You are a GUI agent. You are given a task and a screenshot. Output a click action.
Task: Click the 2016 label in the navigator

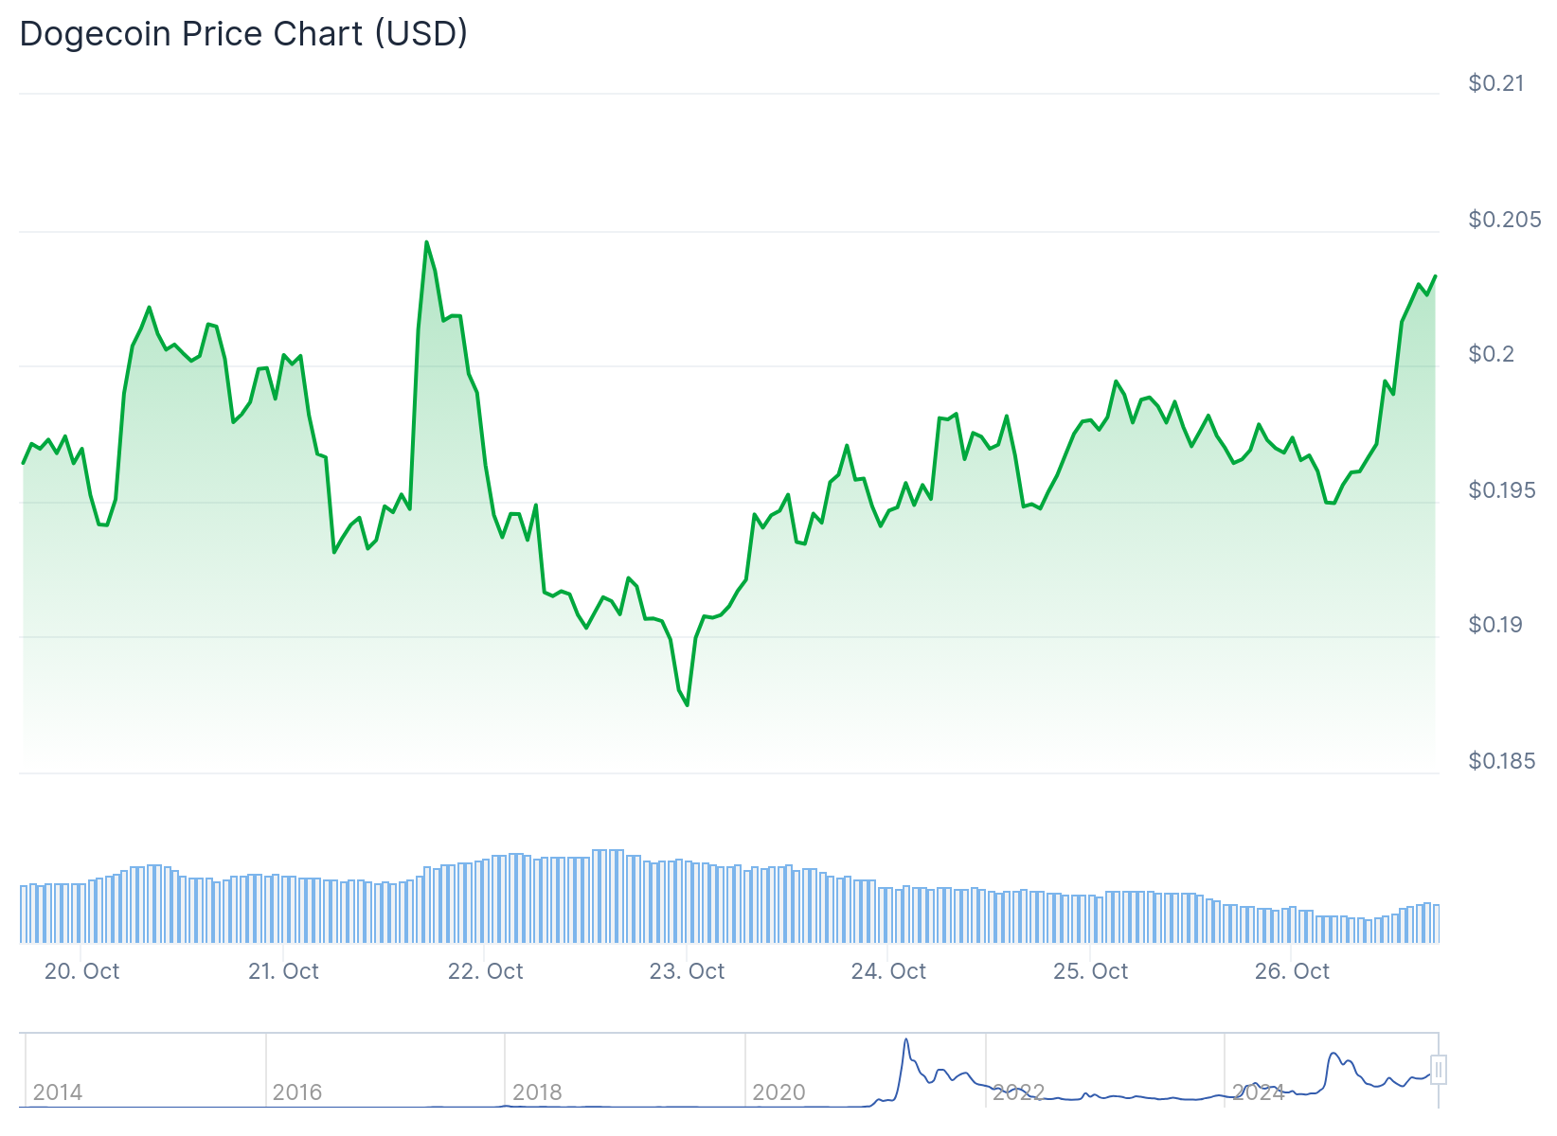pyautogui.click(x=297, y=1092)
